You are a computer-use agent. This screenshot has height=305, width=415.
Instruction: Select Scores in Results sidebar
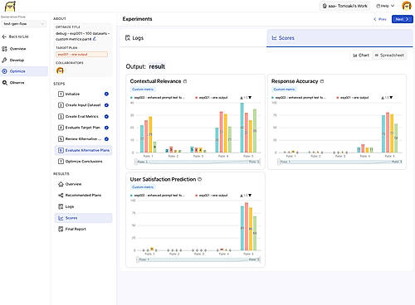84,218
